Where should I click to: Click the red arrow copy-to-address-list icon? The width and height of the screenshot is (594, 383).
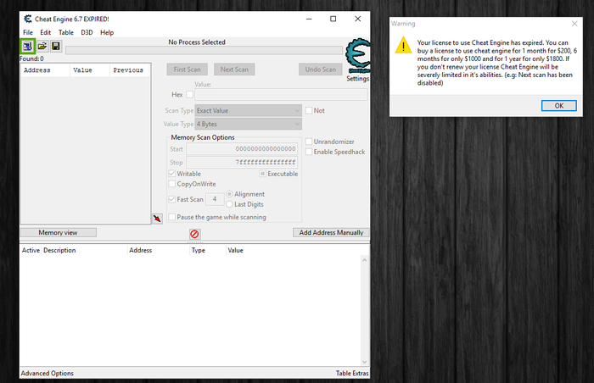click(157, 219)
